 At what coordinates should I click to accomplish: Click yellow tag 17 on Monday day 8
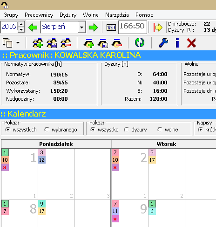[42, 211]
